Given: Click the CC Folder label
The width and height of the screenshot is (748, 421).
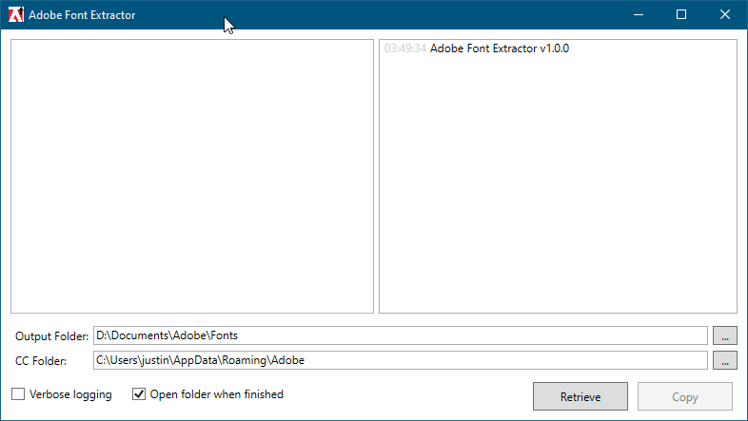Looking at the screenshot, I should [x=41, y=361].
